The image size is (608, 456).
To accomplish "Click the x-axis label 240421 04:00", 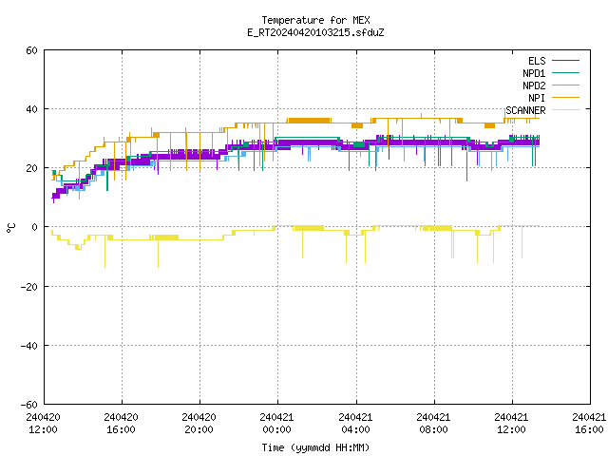I will [355, 424].
